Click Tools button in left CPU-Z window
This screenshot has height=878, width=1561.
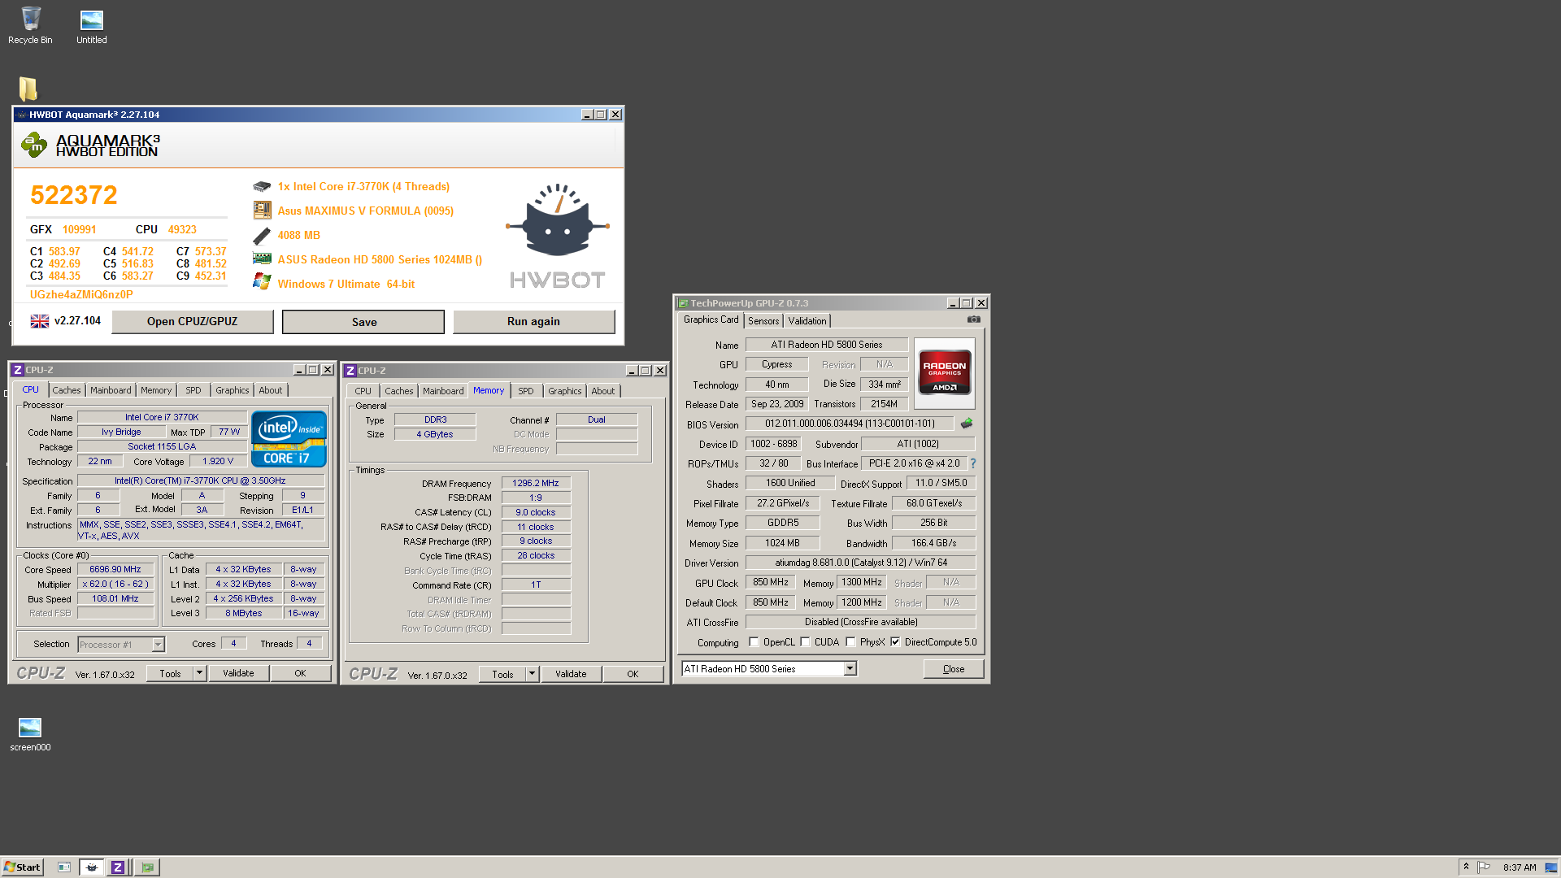[171, 673]
